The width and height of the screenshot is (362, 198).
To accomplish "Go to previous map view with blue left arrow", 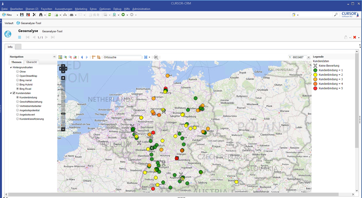I will [82, 57].
